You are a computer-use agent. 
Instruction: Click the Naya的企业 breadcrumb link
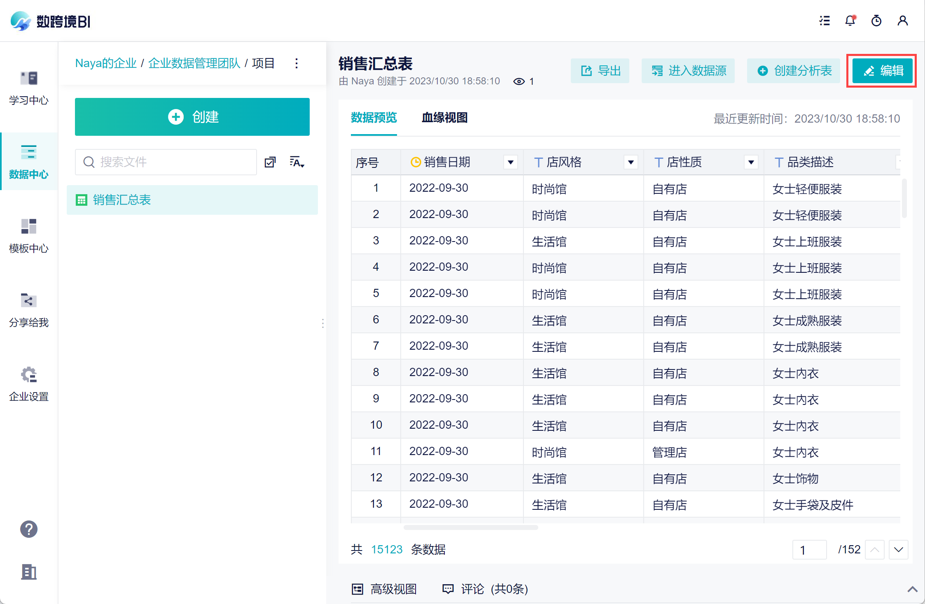tap(106, 63)
